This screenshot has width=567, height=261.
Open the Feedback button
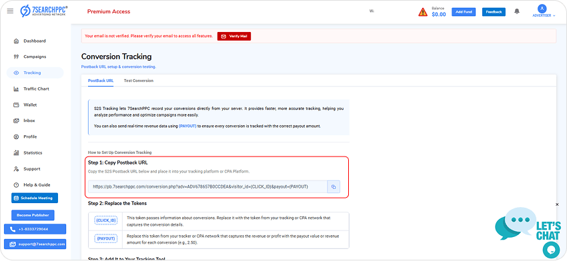coord(494,12)
